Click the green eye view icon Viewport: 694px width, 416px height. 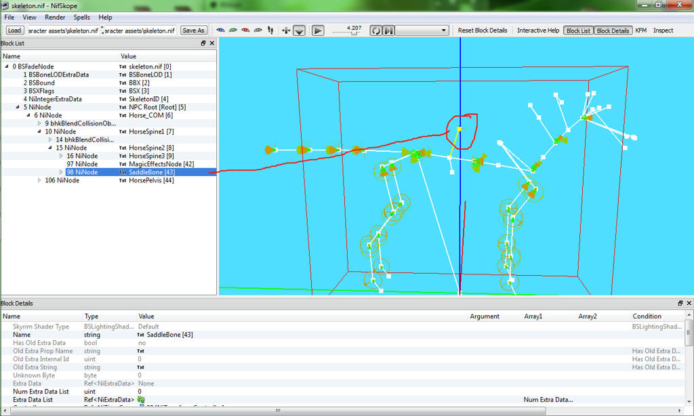tap(233, 30)
